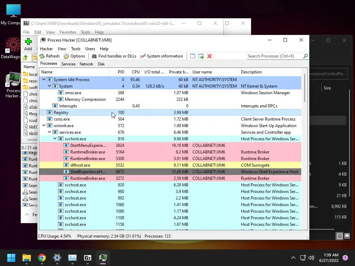Click the red X terminate icon
This screenshot has width=355, height=266.
(x=209, y=56)
